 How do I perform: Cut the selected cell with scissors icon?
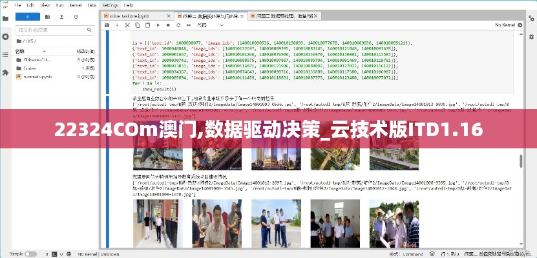[x=127, y=25]
